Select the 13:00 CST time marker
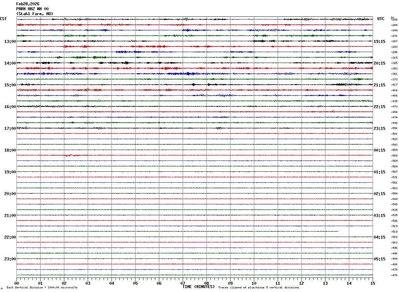Image resolution: width=399 pixels, height=292 pixels. pyautogui.click(x=10, y=42)
